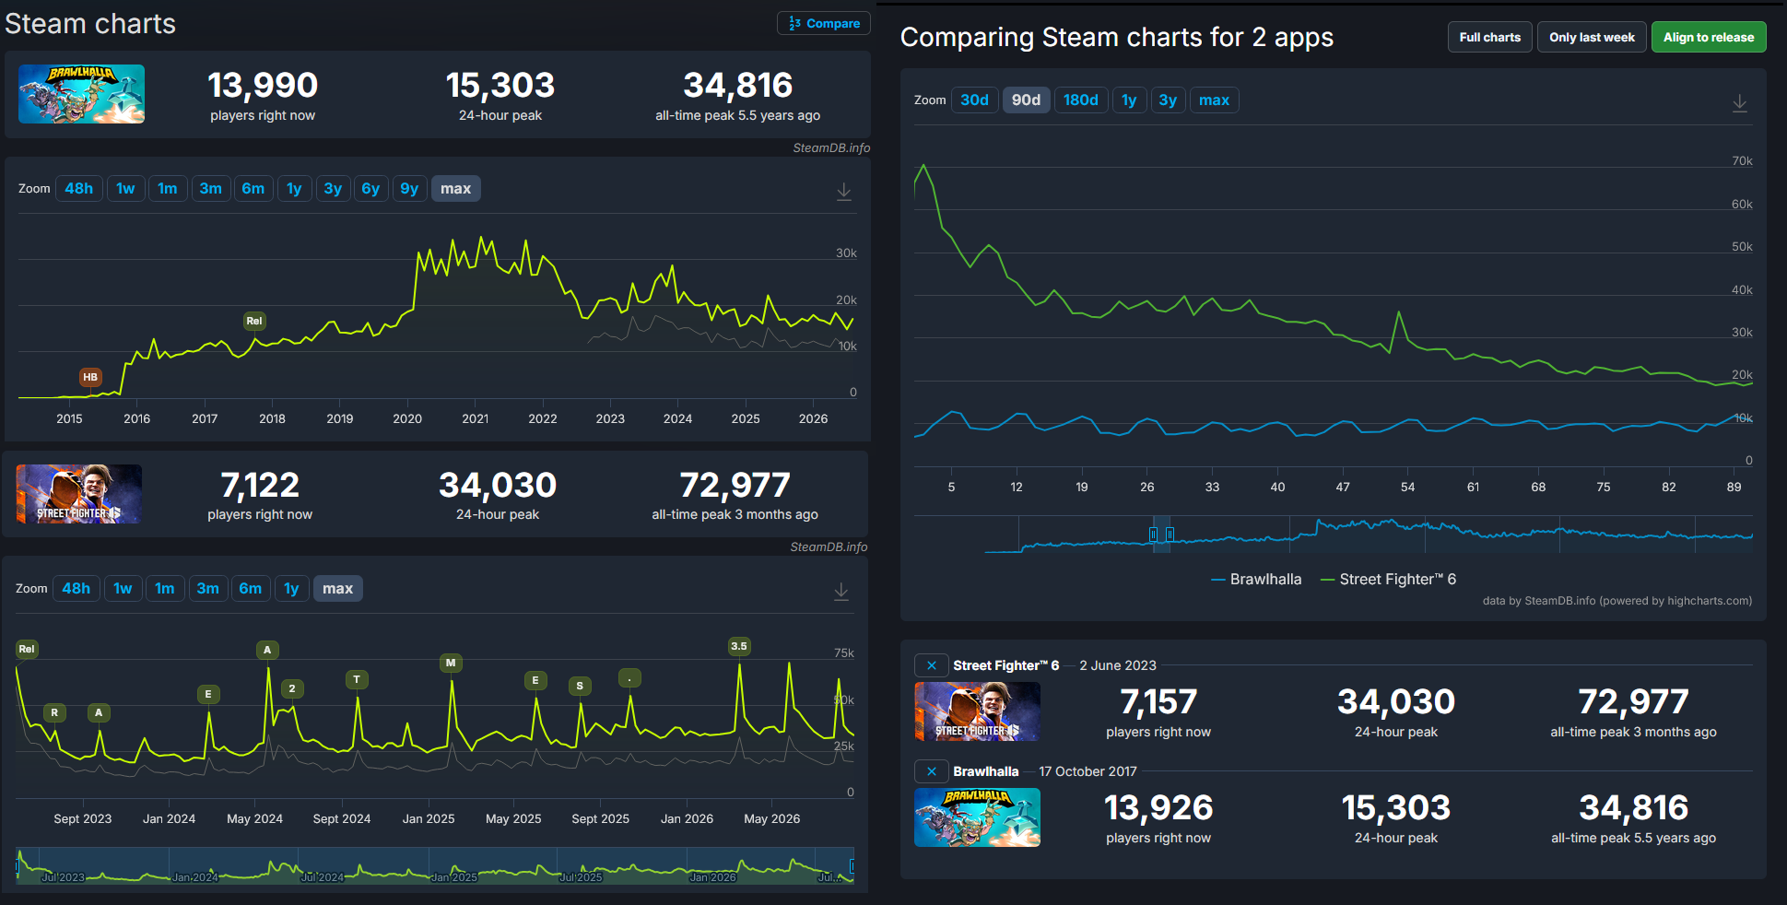Image resolution: width=1787 pixels, height=905 pixels.
Task: Open Brawlhalla thumbnail beside 13,926 players
Action: [977, 817]
